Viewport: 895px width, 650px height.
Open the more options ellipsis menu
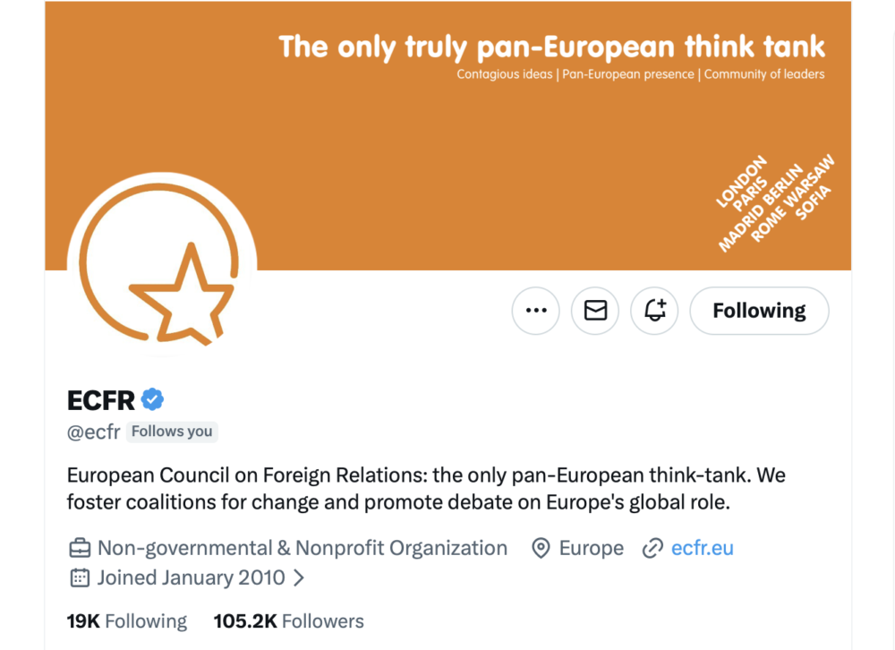pyautogui.click(x=536, y=311)
